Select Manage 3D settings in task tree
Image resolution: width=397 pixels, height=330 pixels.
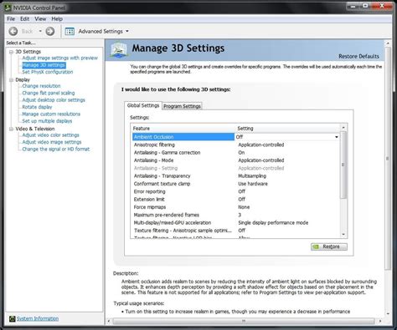coord(44,65)
